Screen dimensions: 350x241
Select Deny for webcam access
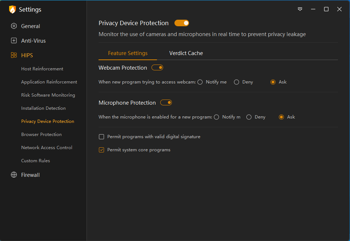point(236,82)
